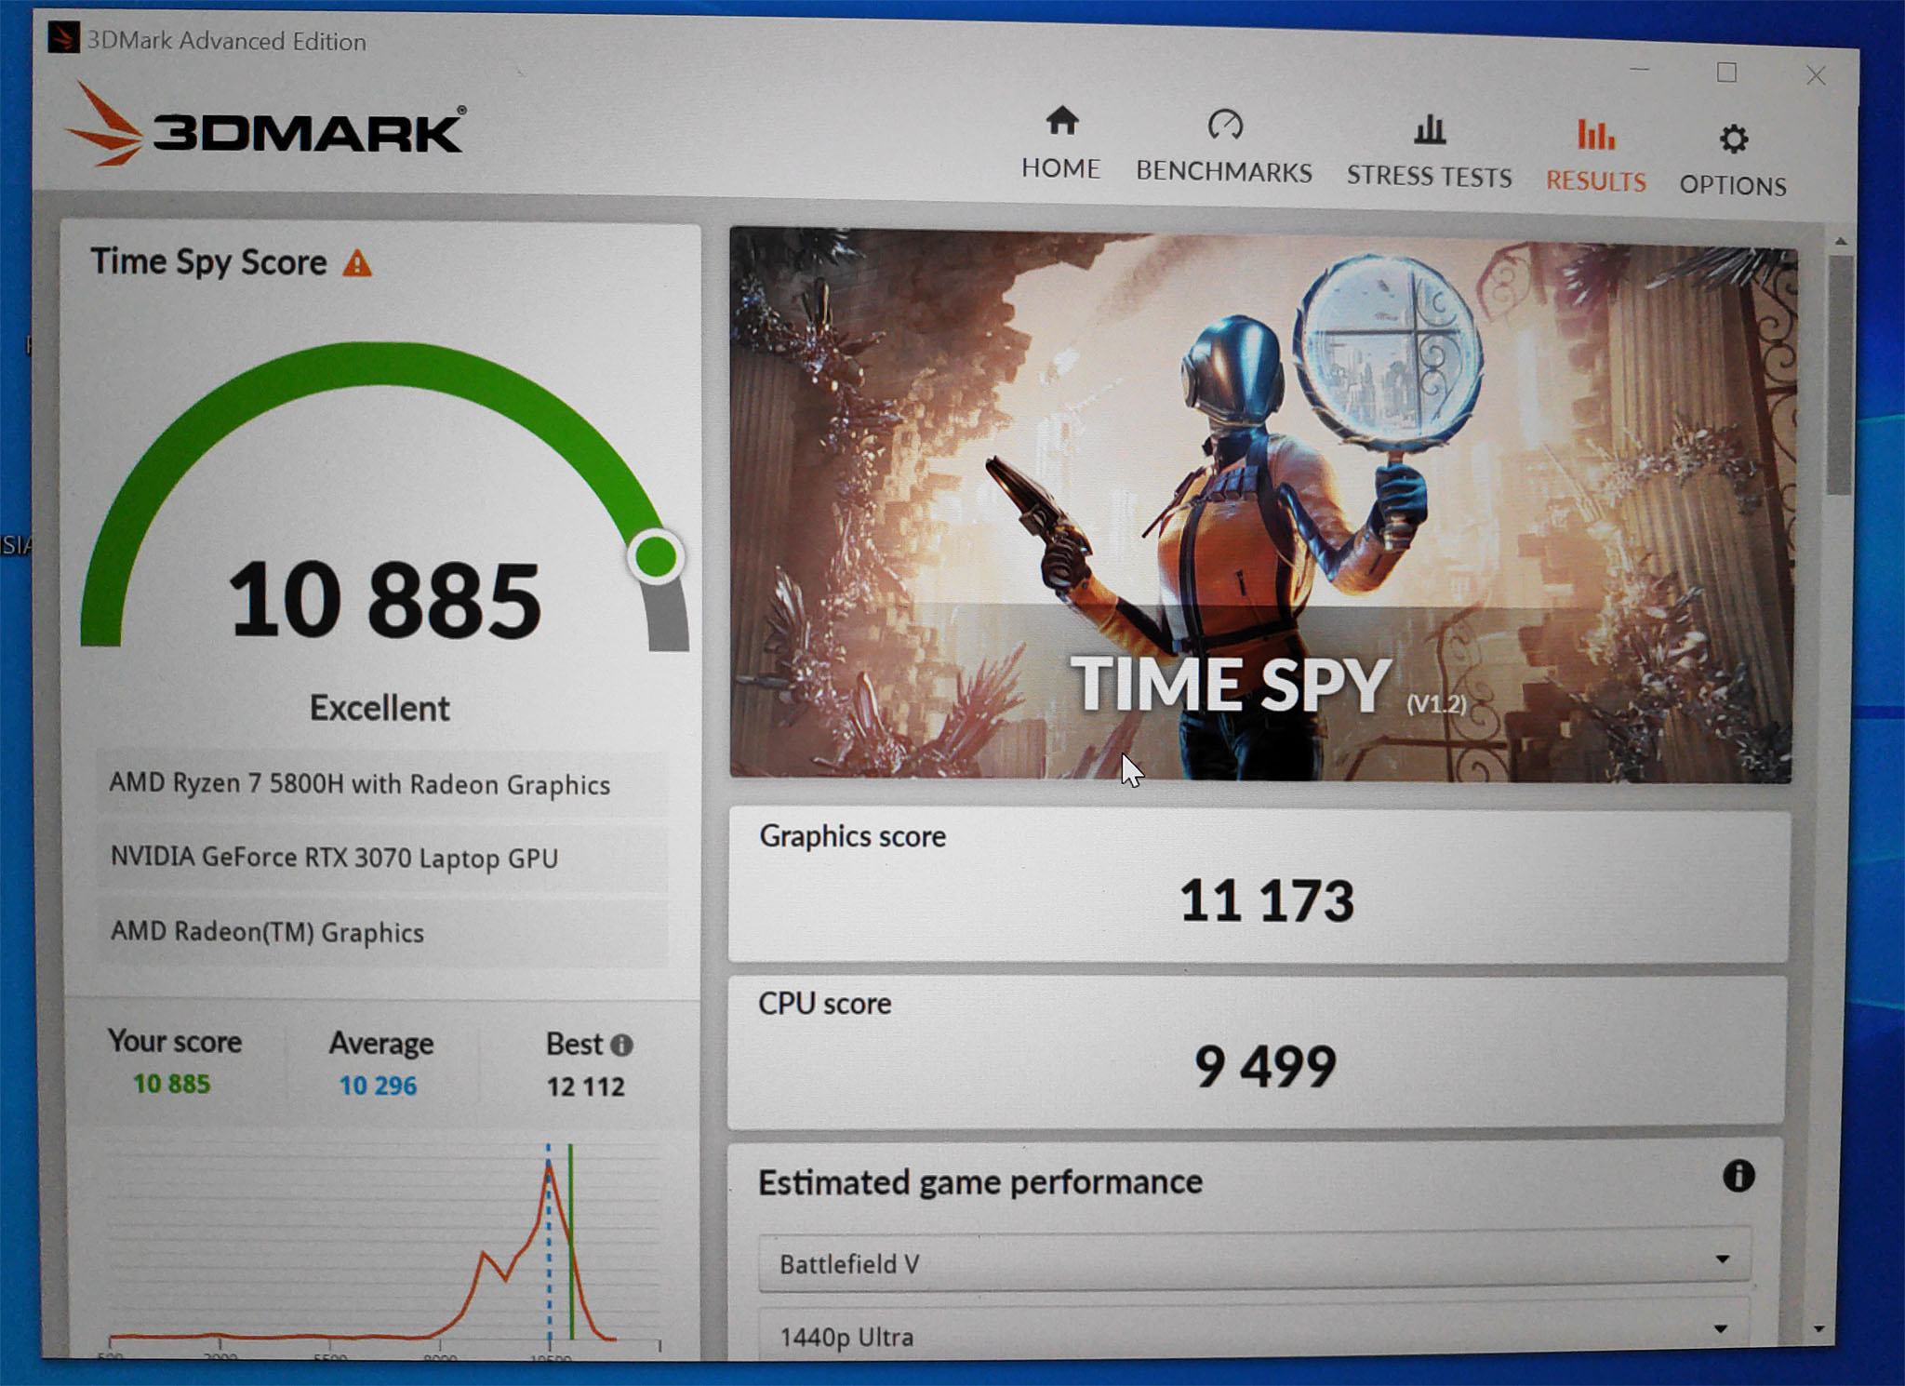Minimize the 3DMark window
Viewport: 1905px width, 1386px height.
click(x=1639, y=69)
